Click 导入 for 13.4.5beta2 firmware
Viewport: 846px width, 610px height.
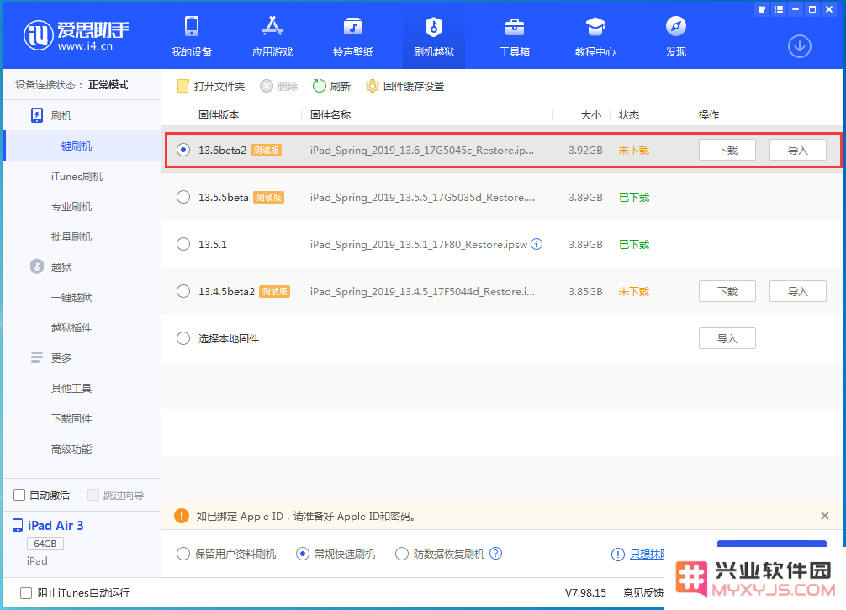[797, 291]
